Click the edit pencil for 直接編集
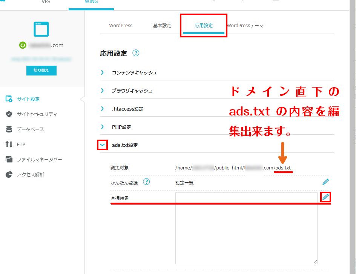The height and width of the screenshot is (274, 356). point(325,197)
